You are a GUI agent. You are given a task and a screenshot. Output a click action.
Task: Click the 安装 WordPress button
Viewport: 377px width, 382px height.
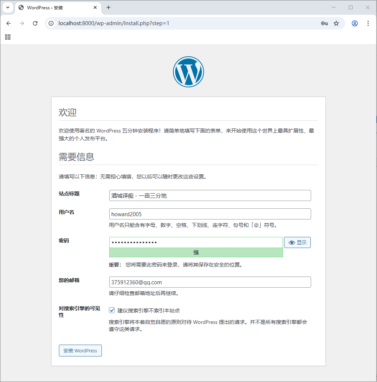pyautogui.click(x=80, y=351)
